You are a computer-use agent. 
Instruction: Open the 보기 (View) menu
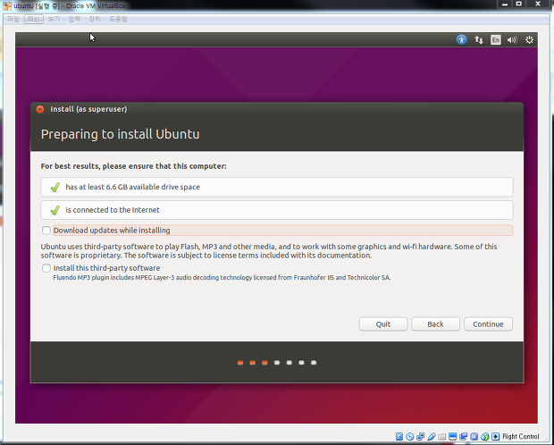point(54,19)
